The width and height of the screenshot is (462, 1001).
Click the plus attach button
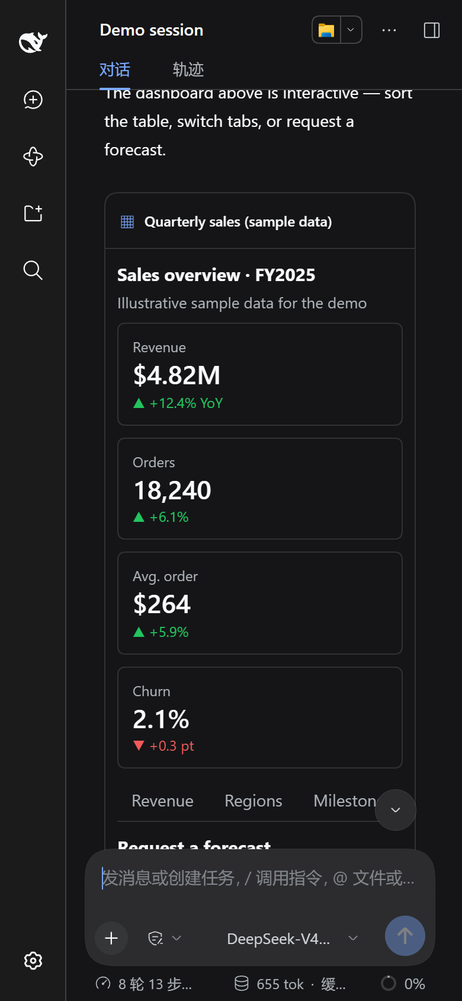click(111, 938)
